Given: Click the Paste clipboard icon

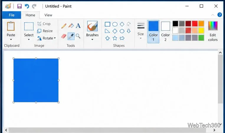Looking at the screenshot, I should point(11,26).
